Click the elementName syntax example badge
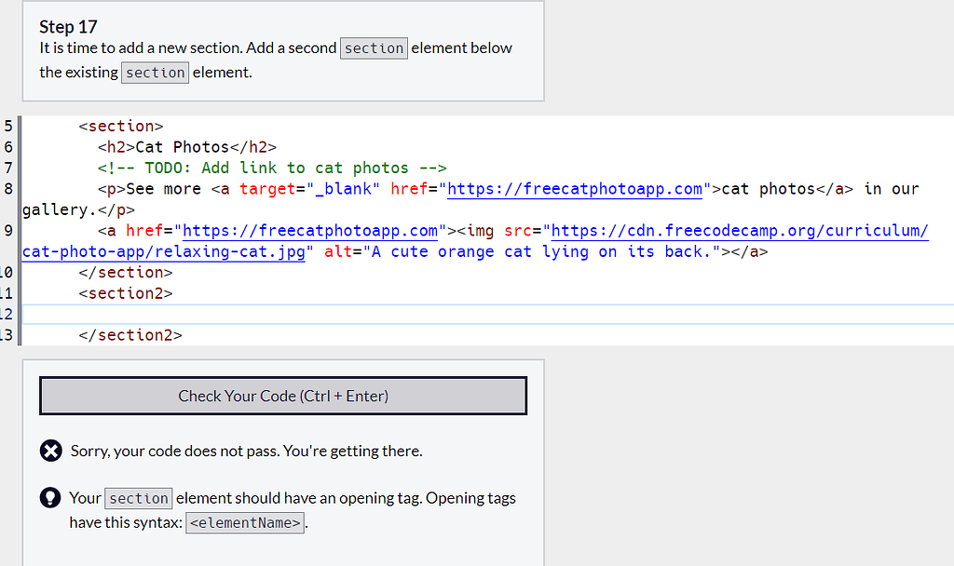This screenshot has width=954, height=566. pyautogui.click(x=244, y=522)
